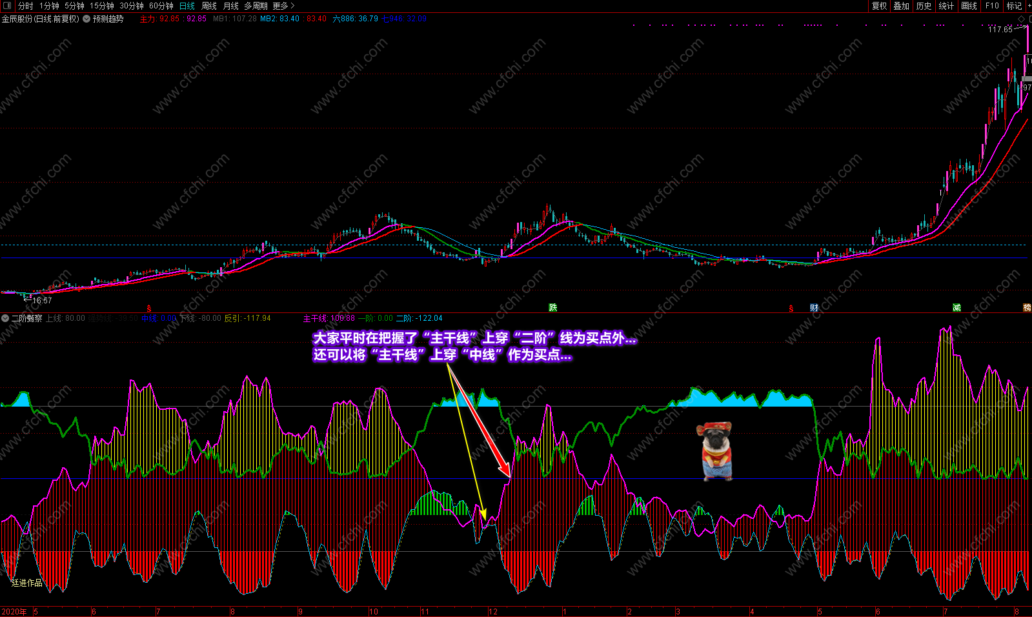Click the 标记 mark button
The image size is (1032, 617).
(x=1014, y=6)
